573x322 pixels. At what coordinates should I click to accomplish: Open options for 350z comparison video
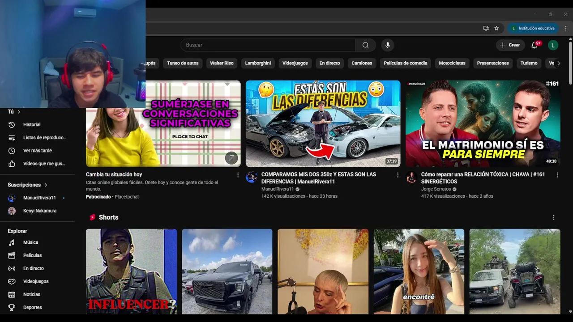(x=398, y=175)
